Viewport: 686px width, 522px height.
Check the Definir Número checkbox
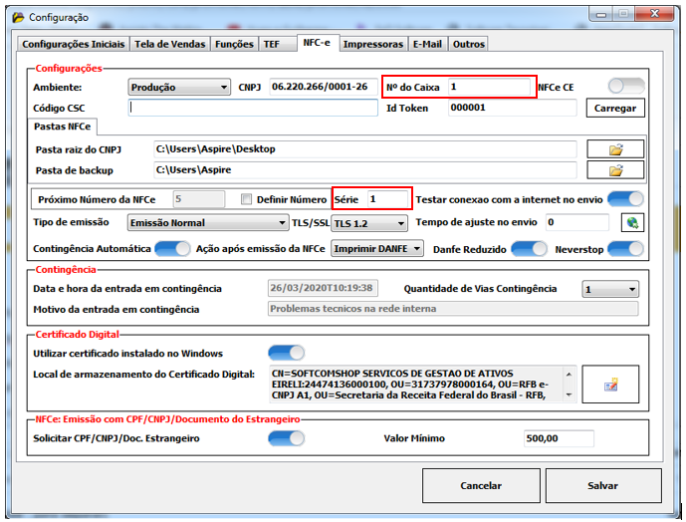pyautogui.click(x=247, y=199)
